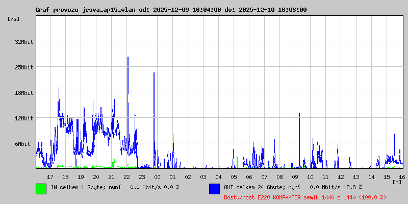Click hour label '01' on the x-axis

click(x=172, y=177)
